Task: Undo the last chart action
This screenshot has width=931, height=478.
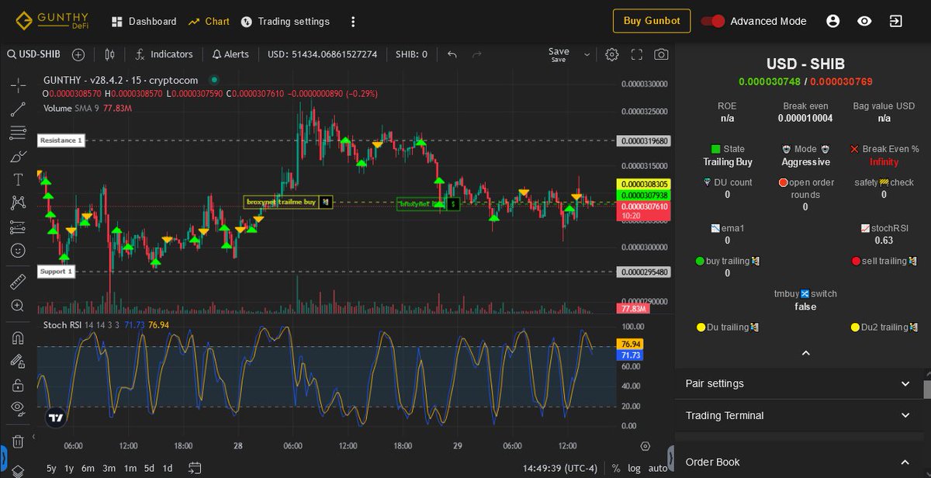Action: [x=452, y=54]
